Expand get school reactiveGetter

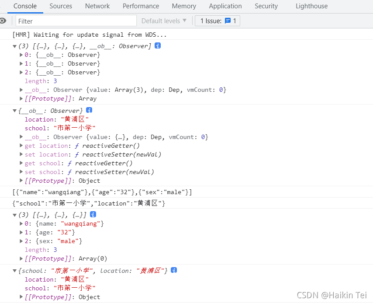pos(21,163)
